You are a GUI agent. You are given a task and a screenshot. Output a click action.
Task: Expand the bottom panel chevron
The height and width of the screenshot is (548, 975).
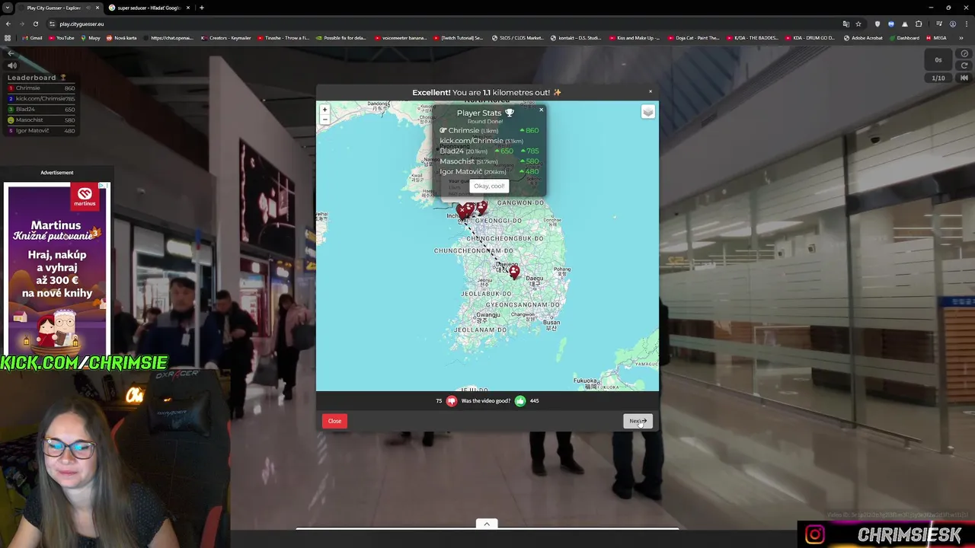coord(487,524)
